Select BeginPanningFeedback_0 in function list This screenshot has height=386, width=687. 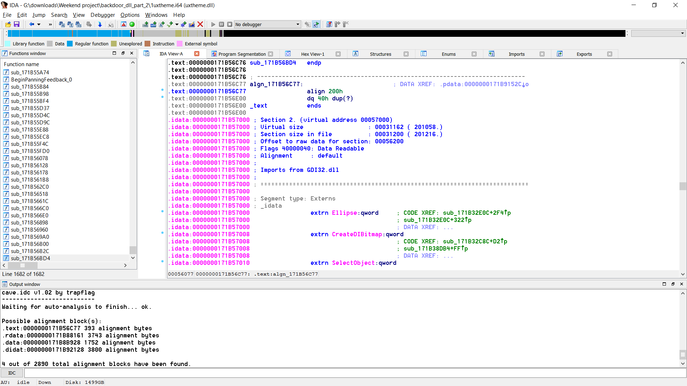41,79
